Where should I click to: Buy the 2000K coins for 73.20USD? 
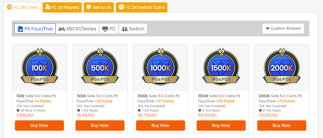(282, 126)
